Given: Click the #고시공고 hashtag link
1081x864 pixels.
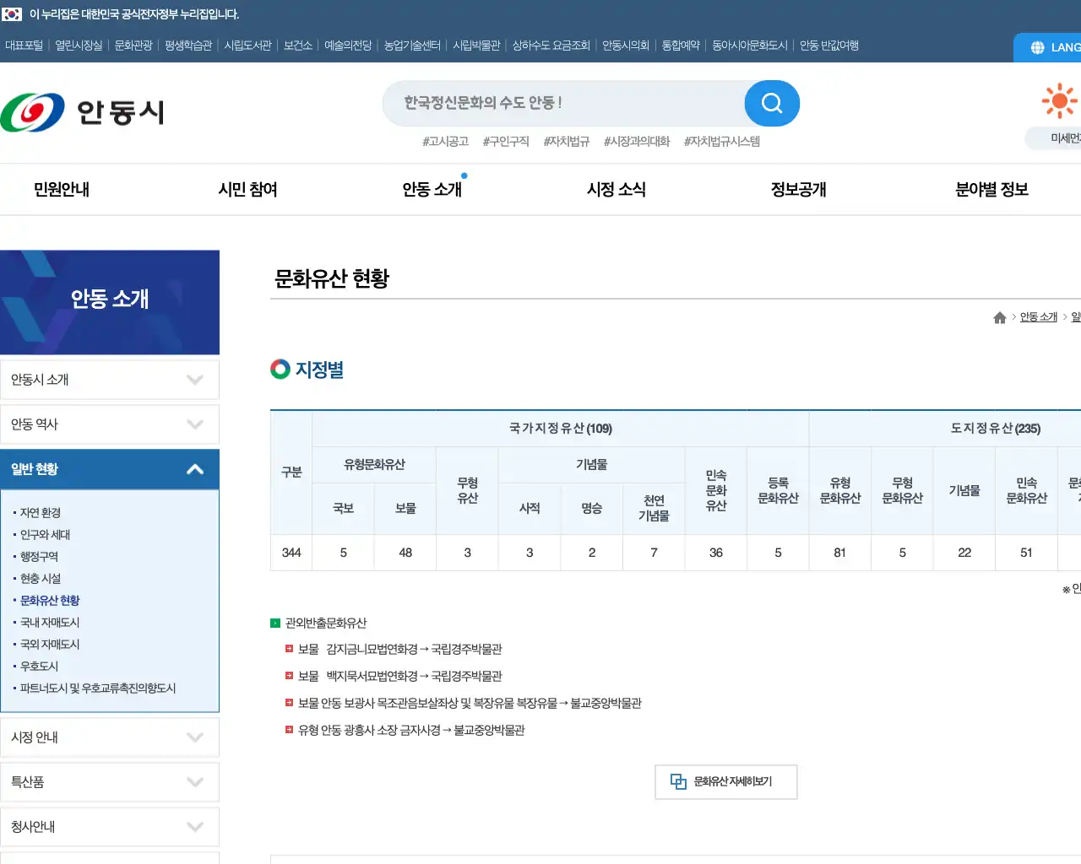Looking at the screenshot, I should pos(445,142).
